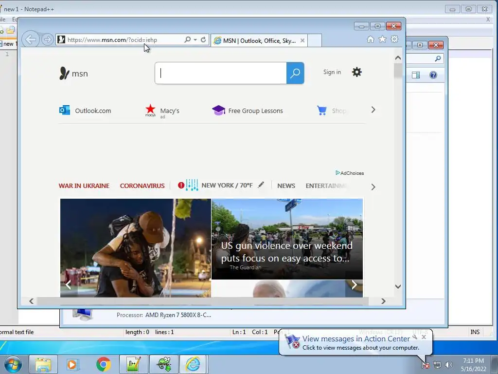Open a new blank tab in Internet Explorer
Screen dimensions: 498x374
point(315,41)
